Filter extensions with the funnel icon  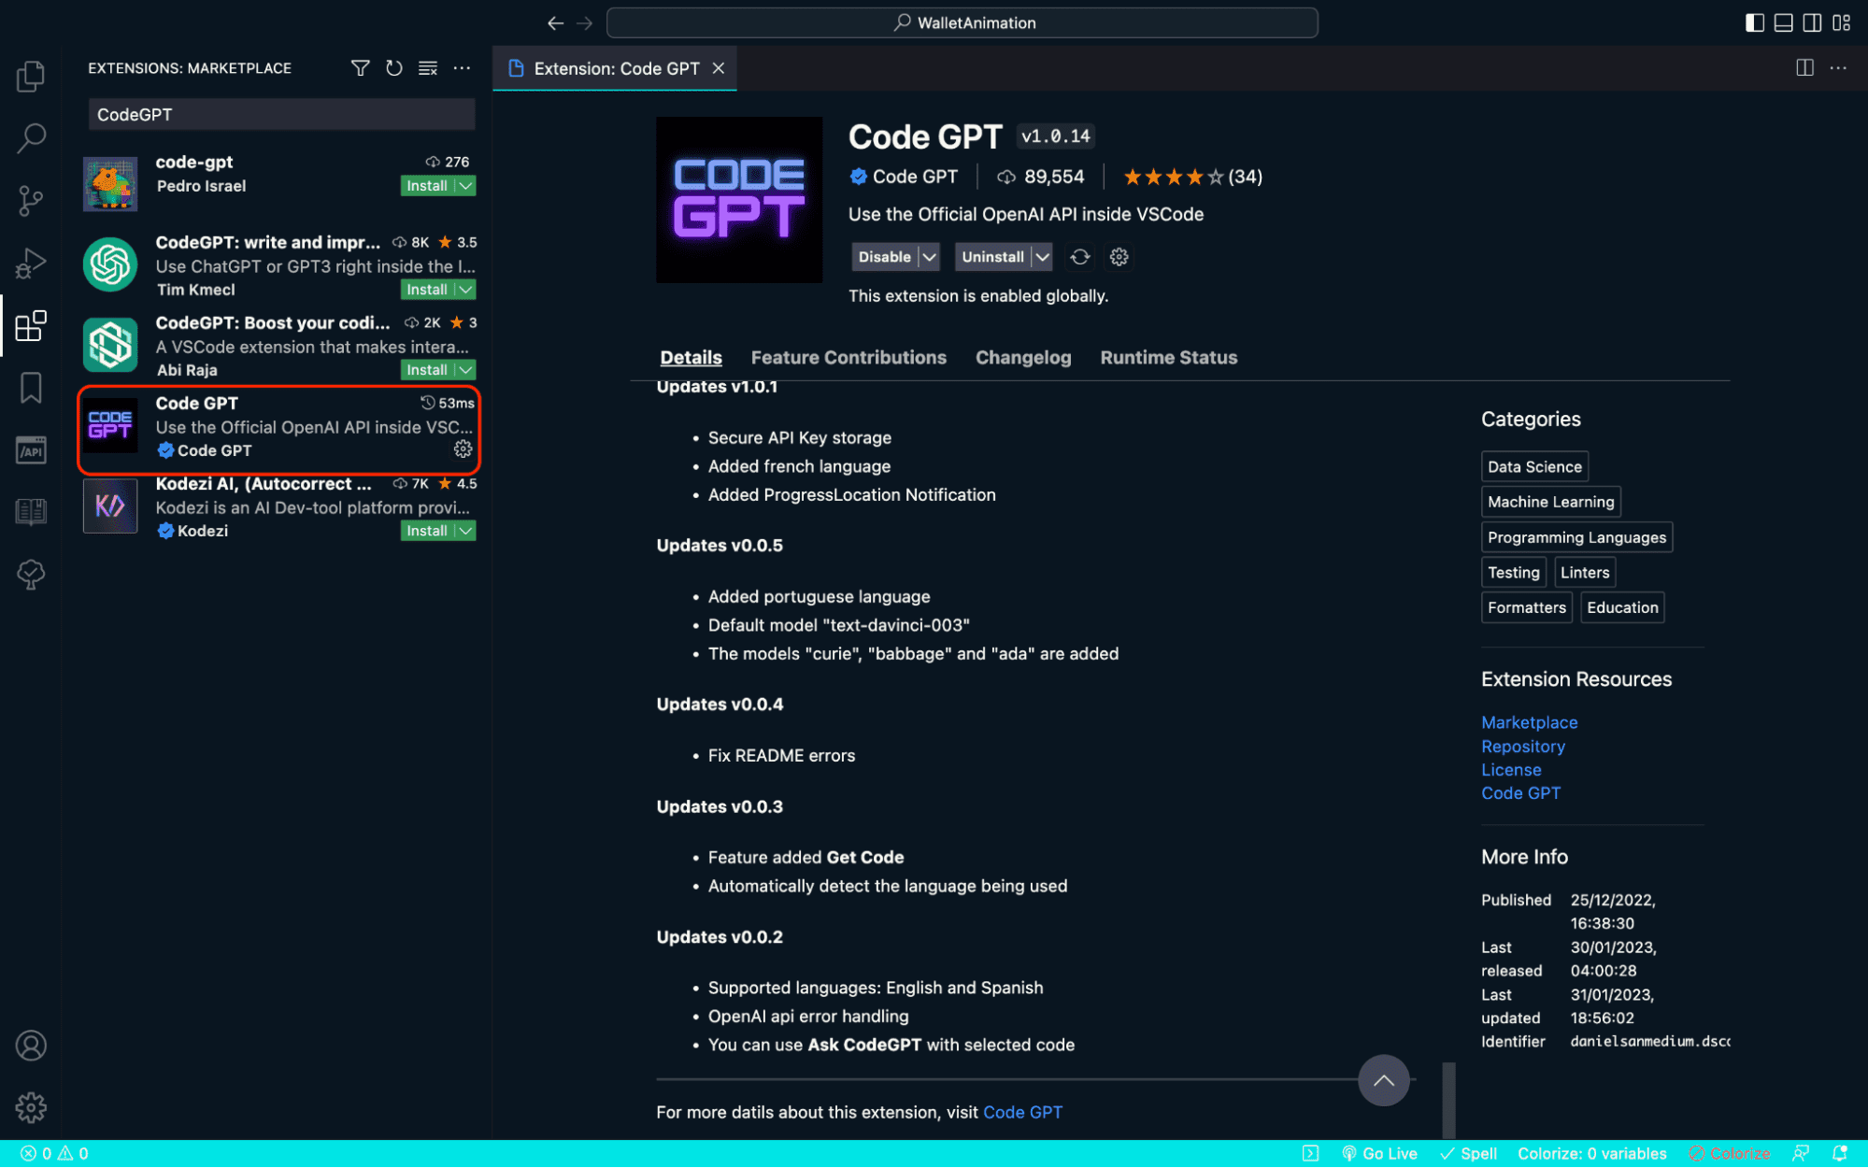360,68
